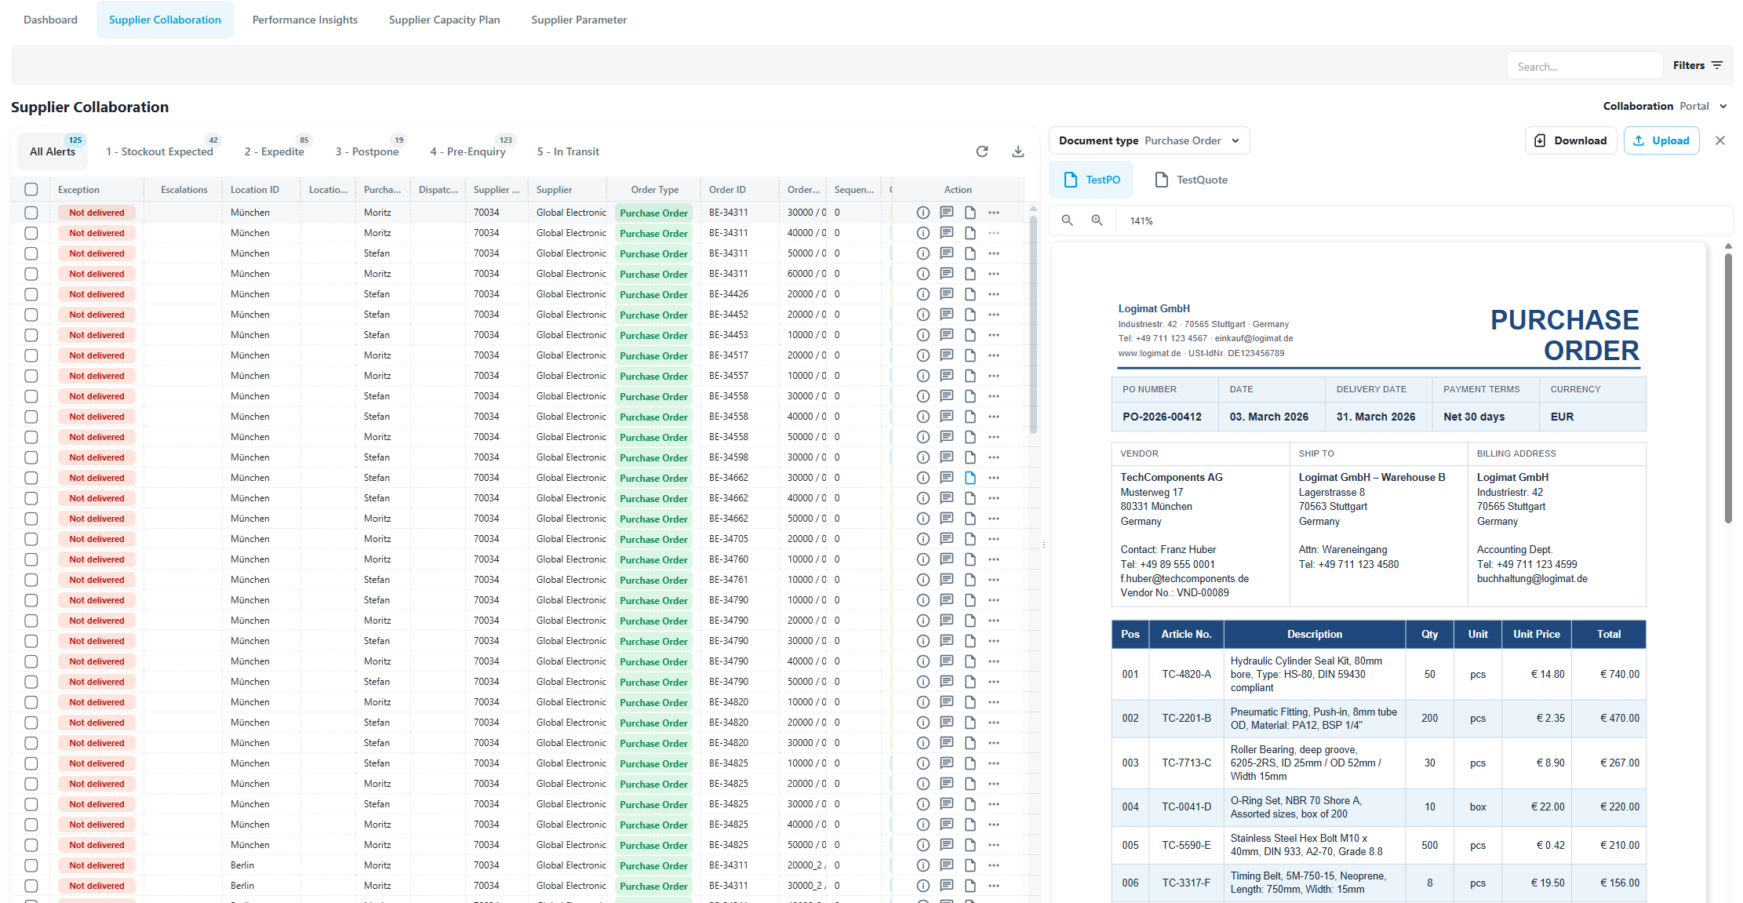Click the export table download icon
This screenshot has height=903, width=1743.
coord(1017,151)
